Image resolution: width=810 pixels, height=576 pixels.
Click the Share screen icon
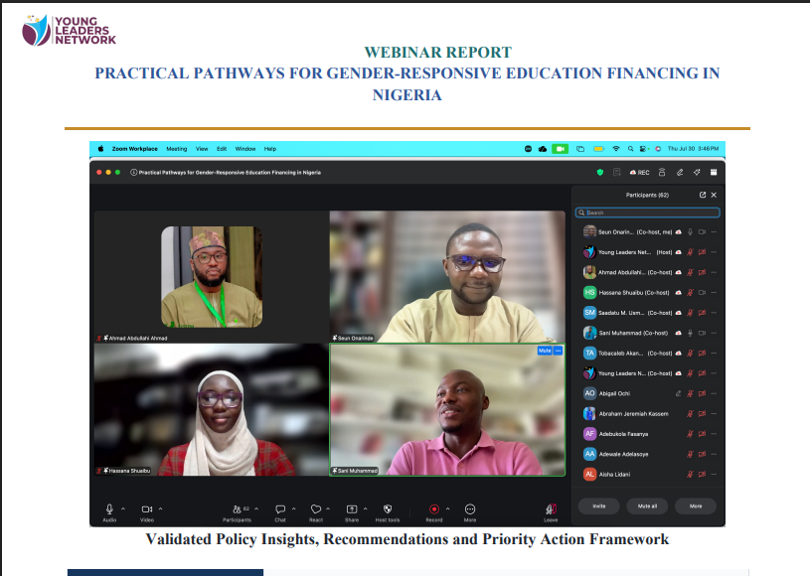(352, 508)
